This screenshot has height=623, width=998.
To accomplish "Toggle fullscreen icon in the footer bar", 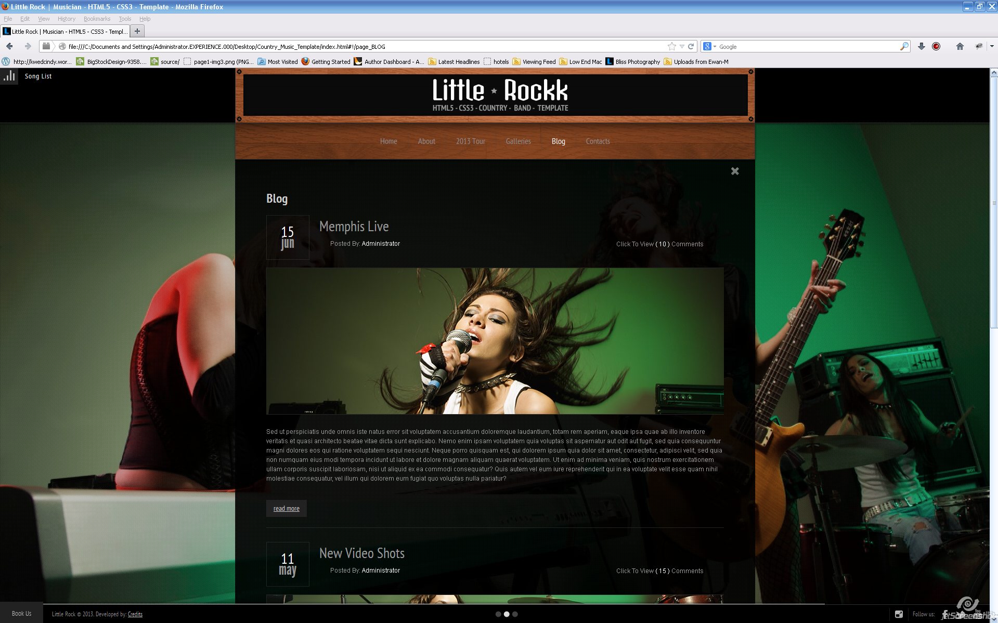I will click(x=899, y=614).
